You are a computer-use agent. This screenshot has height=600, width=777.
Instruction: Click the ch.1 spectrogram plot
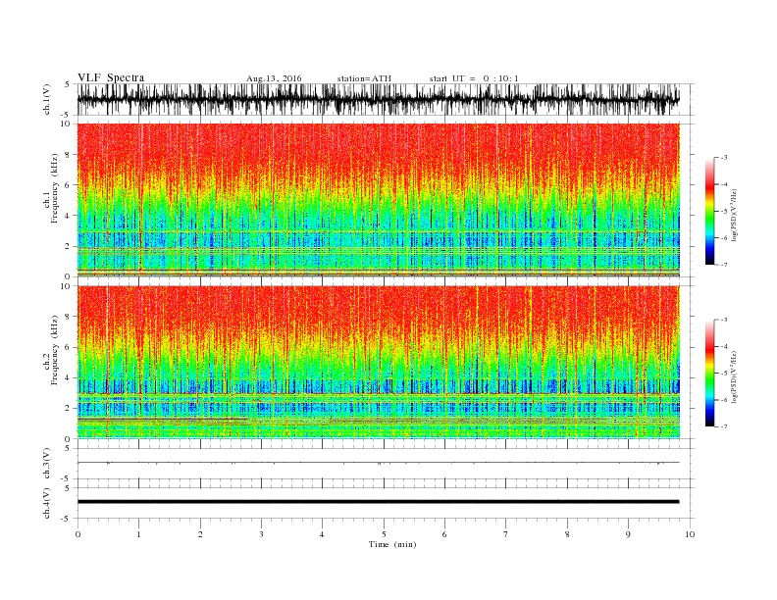point(379,200)
